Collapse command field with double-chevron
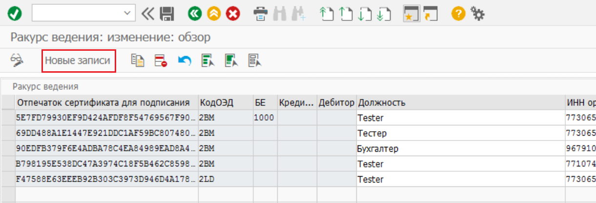 (147, 14)
